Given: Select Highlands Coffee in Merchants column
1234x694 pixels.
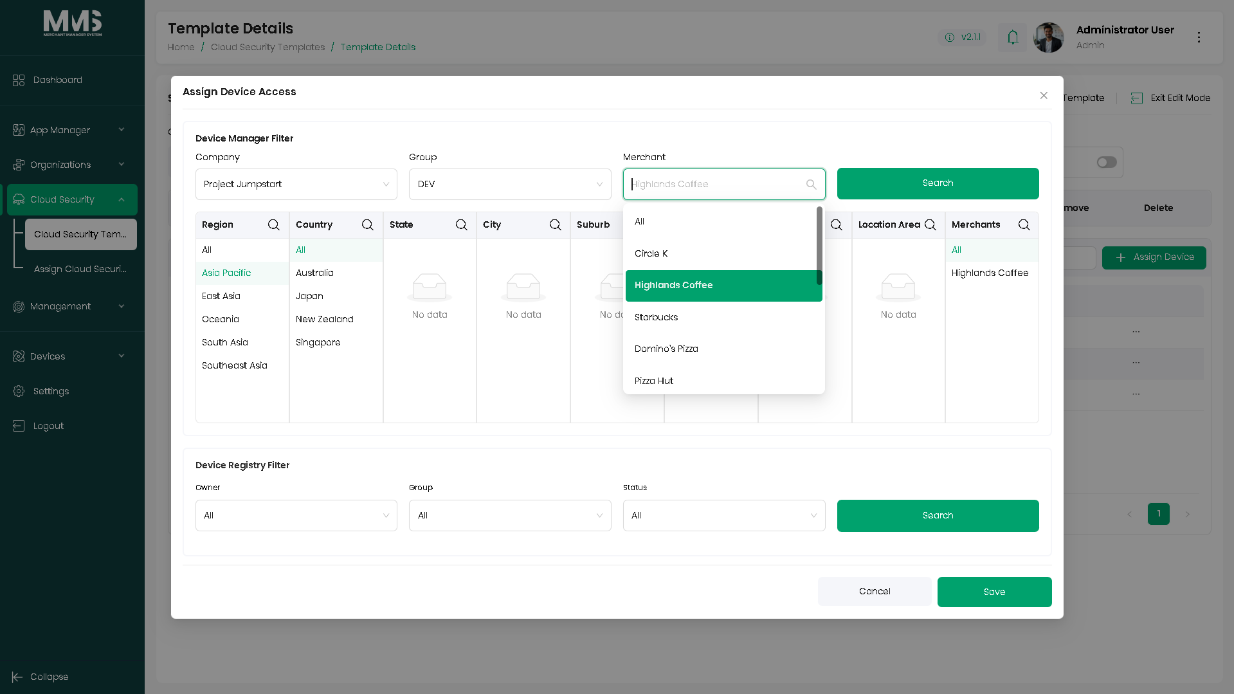Looking at the screenshot, I should tap(992, 273).
